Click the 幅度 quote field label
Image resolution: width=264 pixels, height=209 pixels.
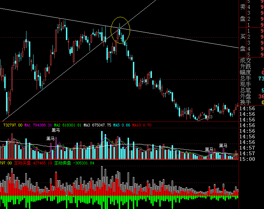point(245,72)
